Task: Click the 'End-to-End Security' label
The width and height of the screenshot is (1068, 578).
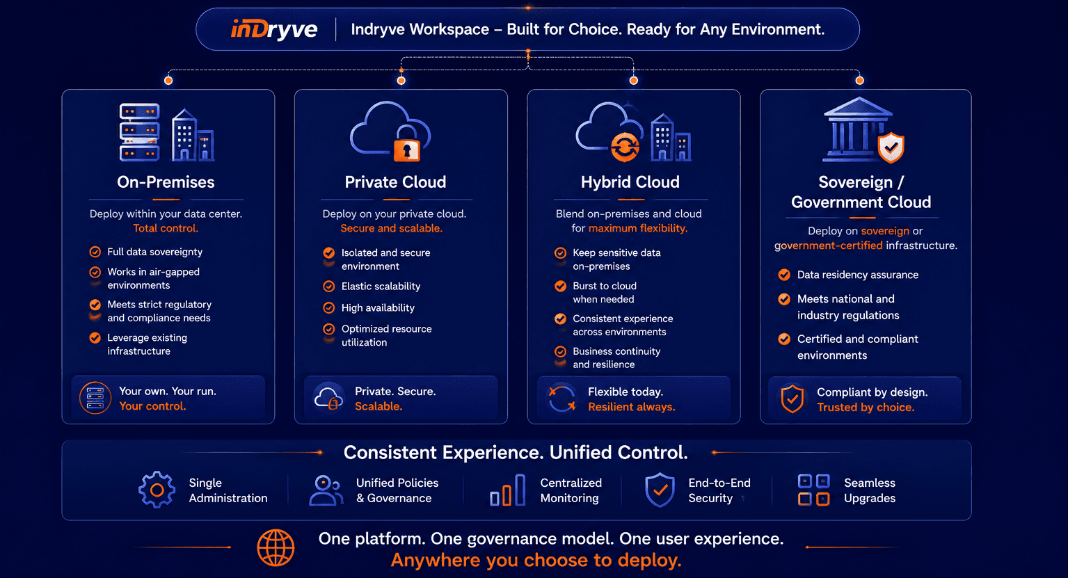Action: pyautogui.click(x=719, y=490)
